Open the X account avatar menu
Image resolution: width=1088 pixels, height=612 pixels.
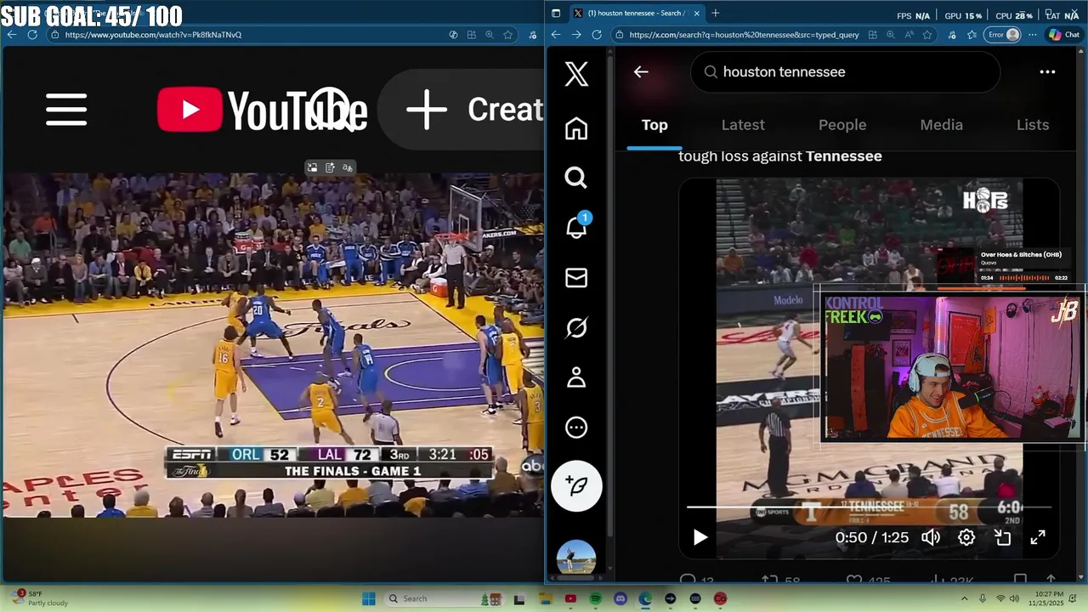click(576, 558)
